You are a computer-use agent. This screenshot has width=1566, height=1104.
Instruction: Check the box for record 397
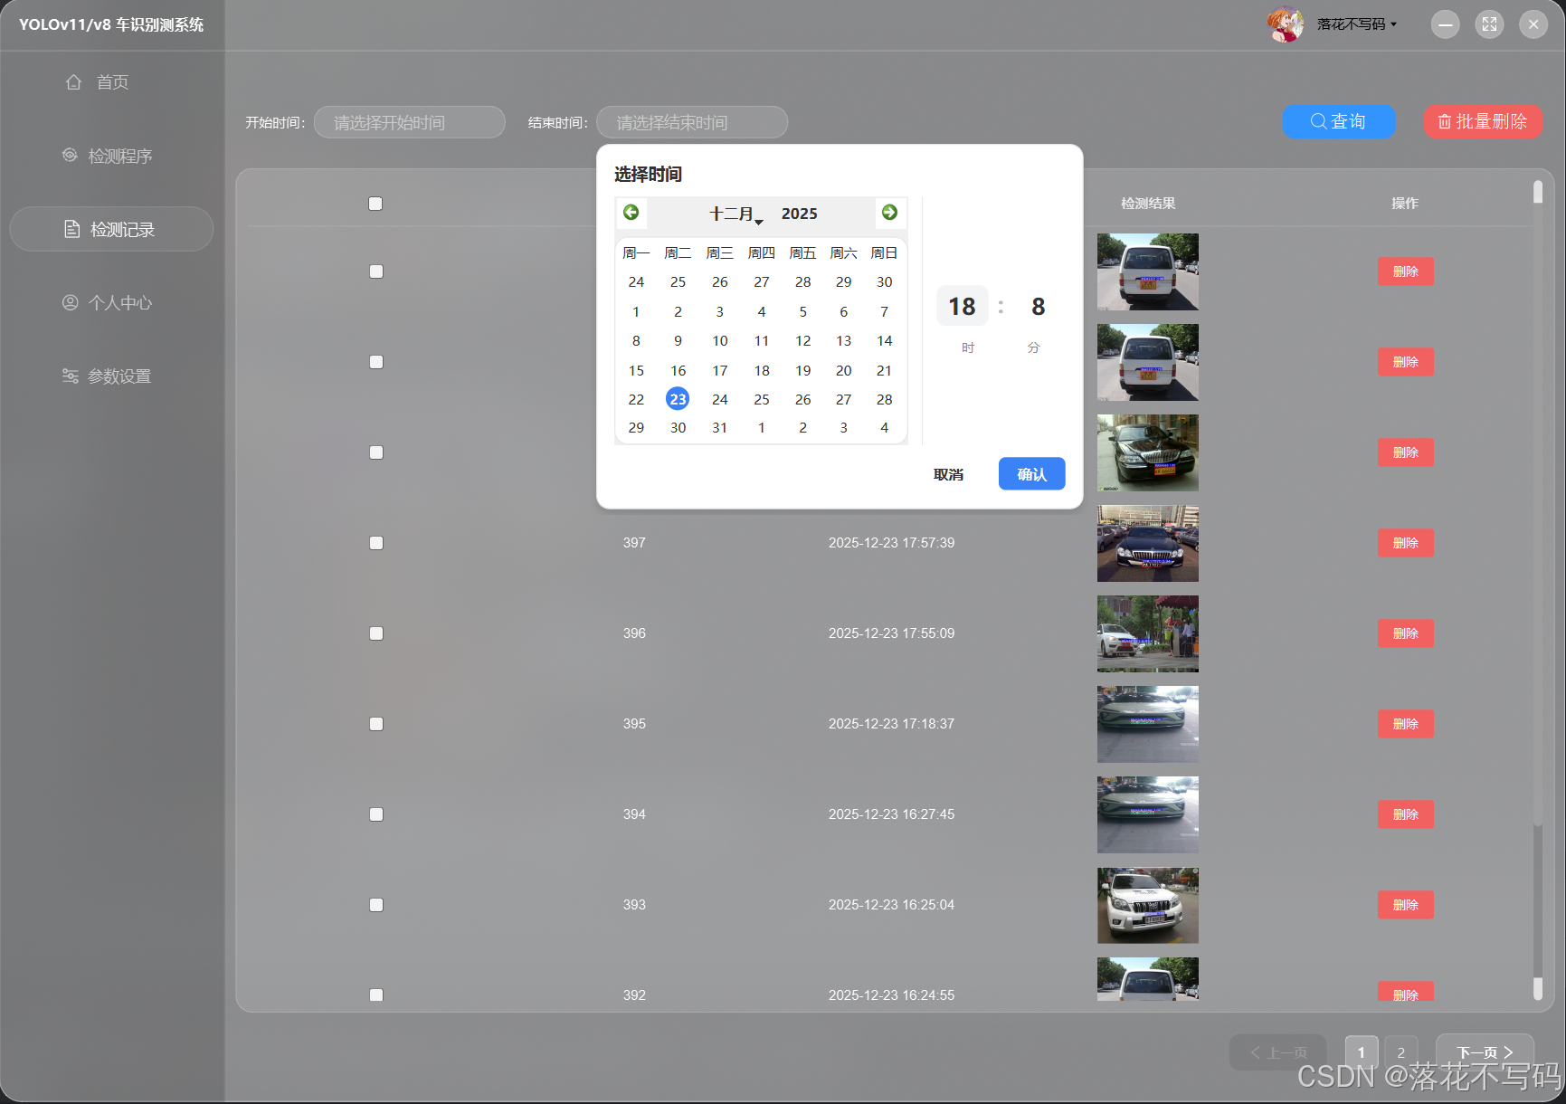[x=376, y=543]
